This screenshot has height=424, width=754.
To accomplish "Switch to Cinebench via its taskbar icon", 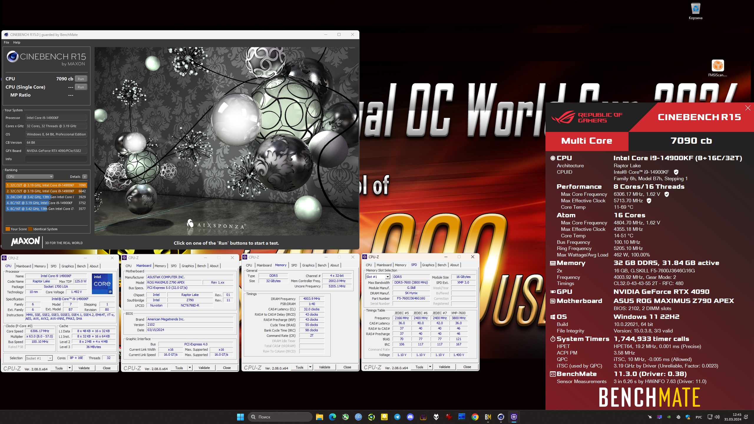I will point(501,417).
